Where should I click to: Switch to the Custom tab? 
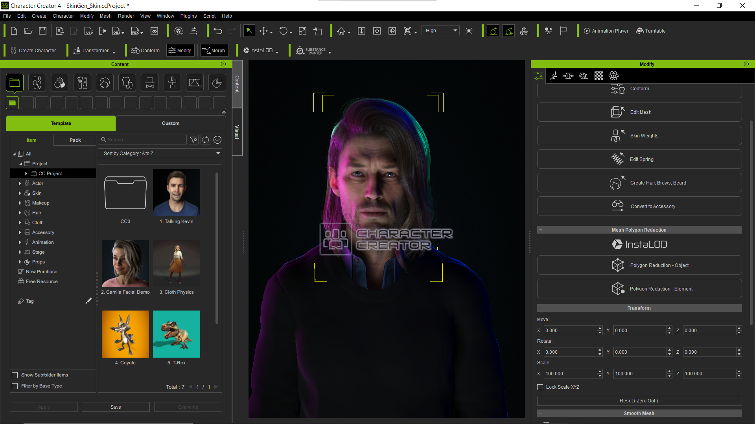(171, 123)
